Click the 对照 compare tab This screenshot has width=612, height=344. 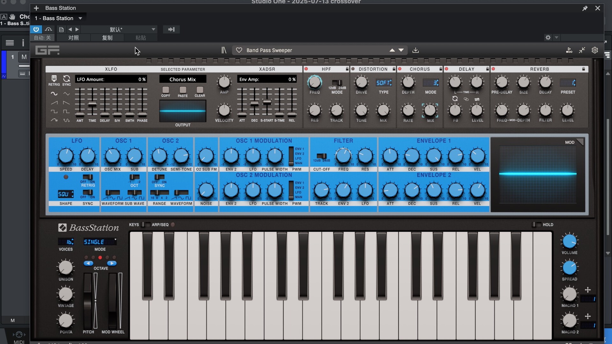click(x=74, y=38)
